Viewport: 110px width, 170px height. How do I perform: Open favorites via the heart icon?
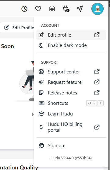tap(38, 9)
